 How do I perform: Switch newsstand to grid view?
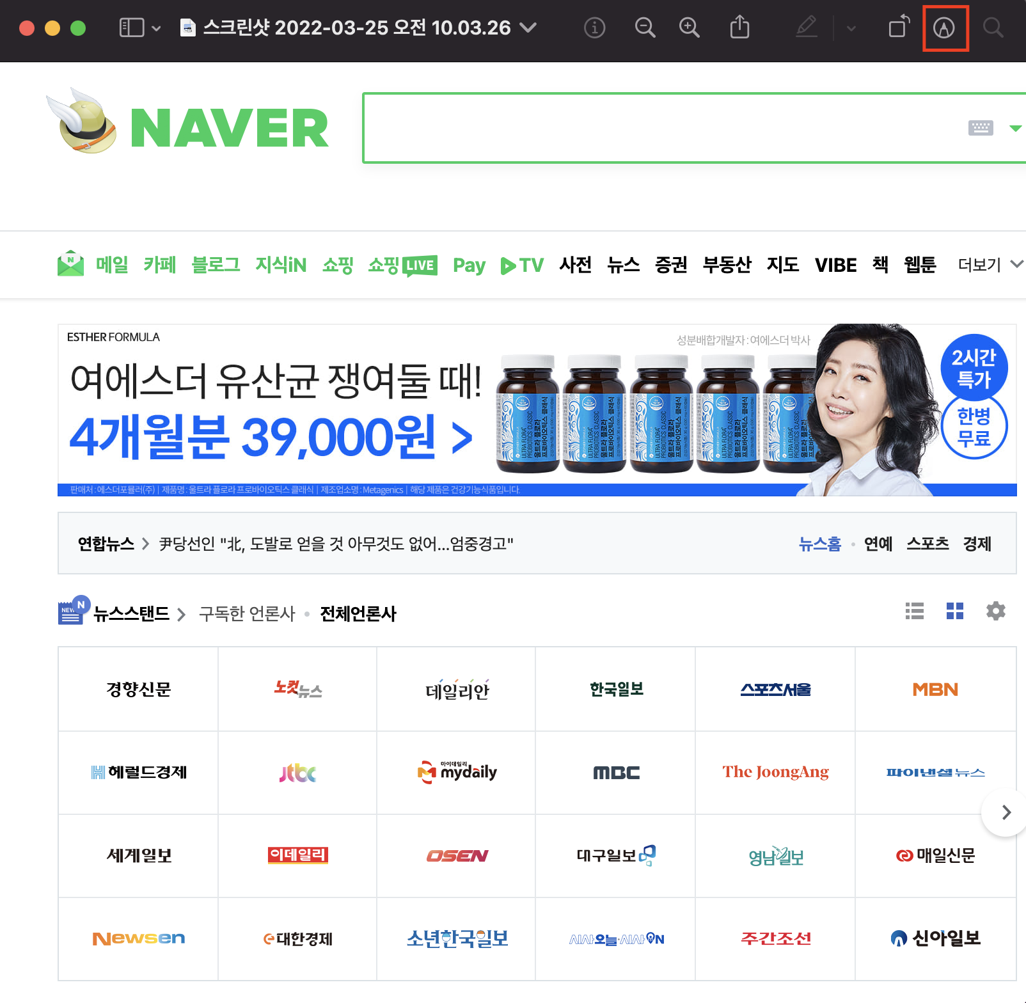pyautogui.click(x=955, y=612)
